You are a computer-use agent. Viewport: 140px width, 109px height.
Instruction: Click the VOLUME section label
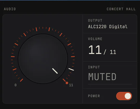pos(95,39)
